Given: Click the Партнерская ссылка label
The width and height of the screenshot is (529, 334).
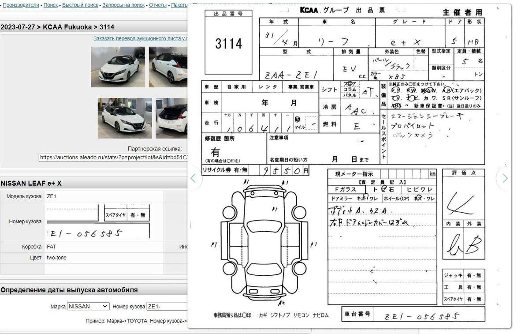Looking at the screenshot, I should (155, 149).
